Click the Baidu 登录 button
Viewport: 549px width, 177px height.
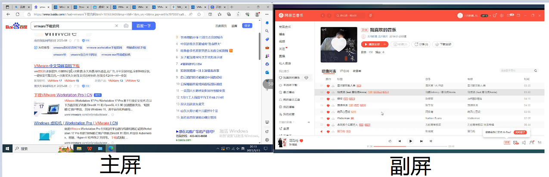[247, 26]
